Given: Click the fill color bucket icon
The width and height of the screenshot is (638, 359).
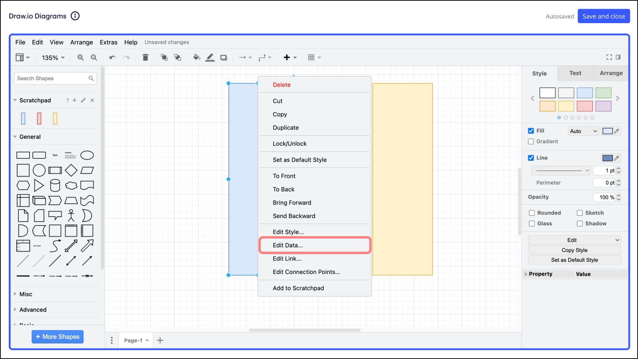Looking at the screenshot, I should click(x=196, y=57).
